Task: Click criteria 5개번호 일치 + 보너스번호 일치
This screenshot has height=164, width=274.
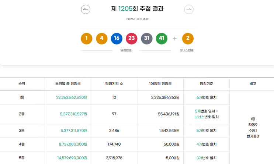Action: pyautogui.click(x=207, y=114)
